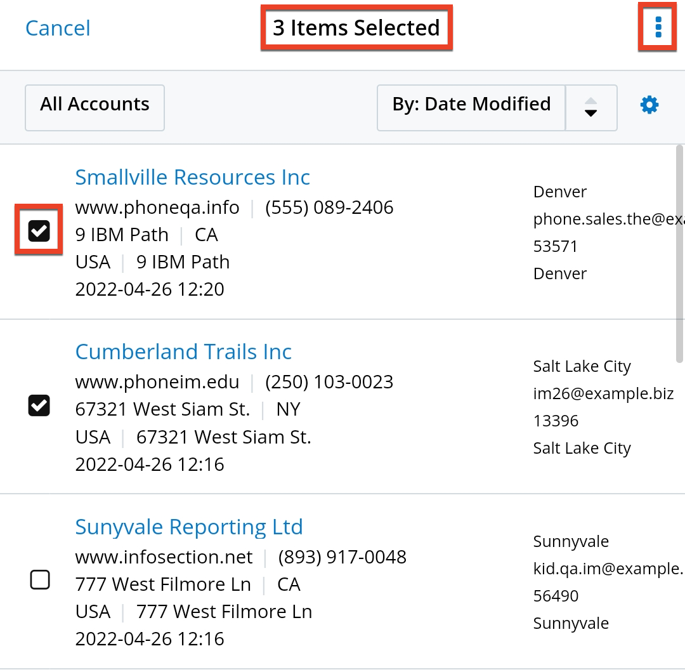Click www.infosection.net website text
685x672 pixels.
point(164,557)
